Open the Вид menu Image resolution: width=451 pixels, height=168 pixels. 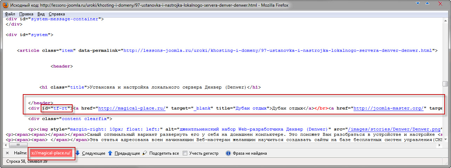(x=41, y=14)
